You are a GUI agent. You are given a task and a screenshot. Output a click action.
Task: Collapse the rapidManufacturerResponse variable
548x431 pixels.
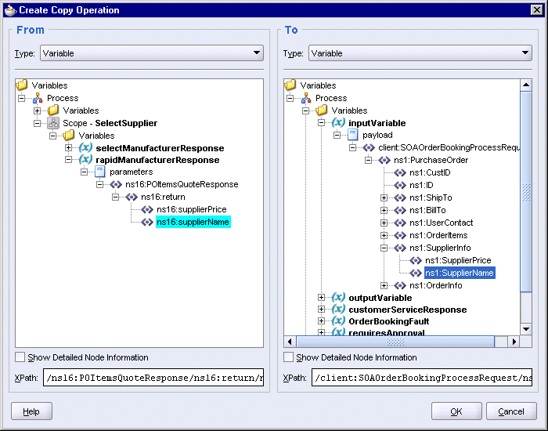click(69, 160)
